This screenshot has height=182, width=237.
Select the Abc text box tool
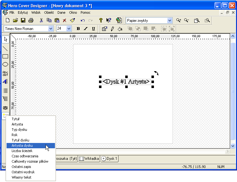(5, 73)
